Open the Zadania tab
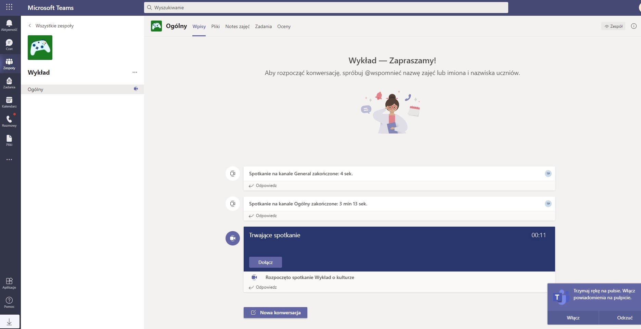The width and height of the screenshot is (641, 329). pos(264,26)
